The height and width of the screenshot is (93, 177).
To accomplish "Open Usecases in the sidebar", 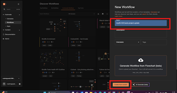I will [x=10, y=19].
